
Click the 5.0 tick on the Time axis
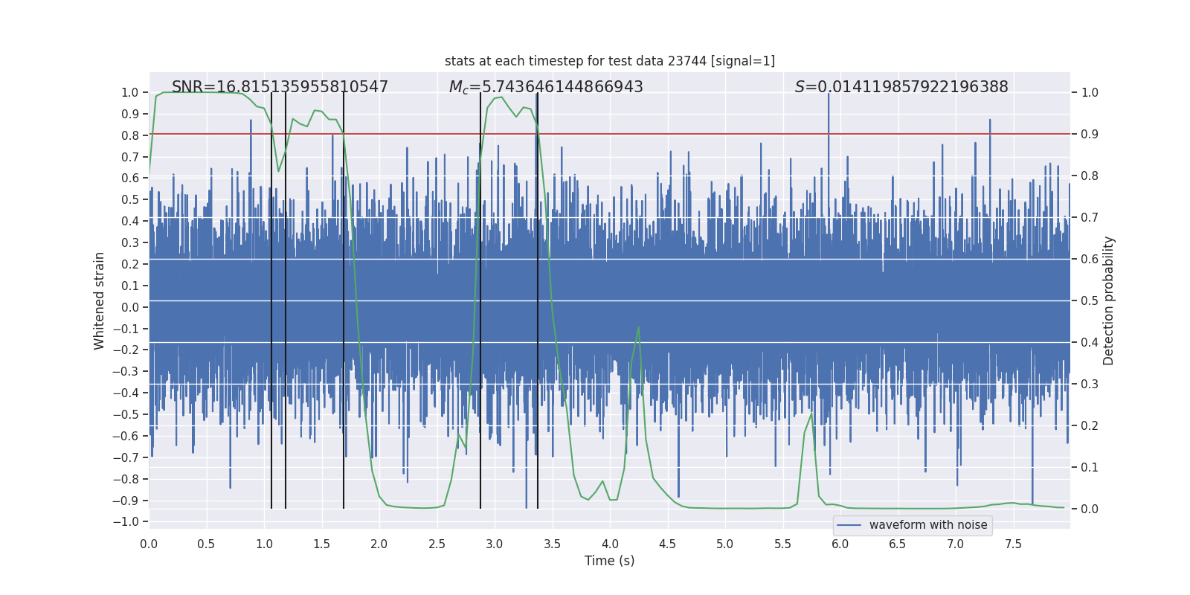click(x=725, y=544)
